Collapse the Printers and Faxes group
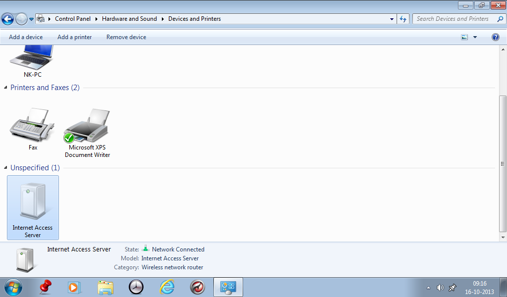This screenshot has height=297, width=507. 5,87
